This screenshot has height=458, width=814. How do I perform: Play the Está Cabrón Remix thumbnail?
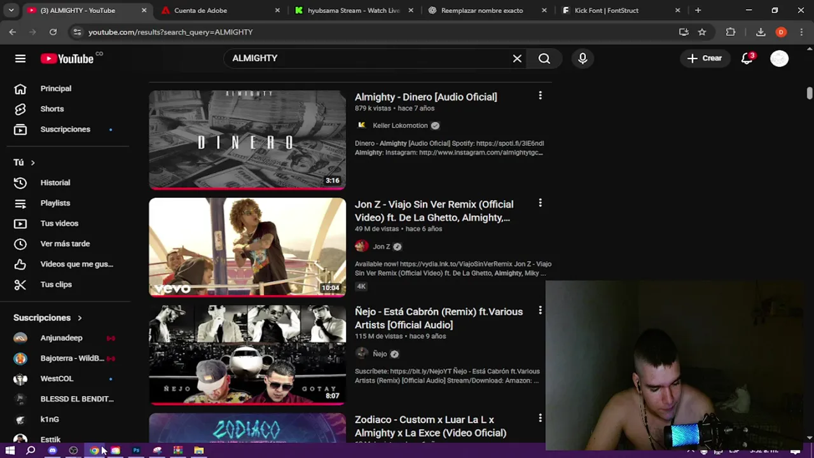point(247,355)
